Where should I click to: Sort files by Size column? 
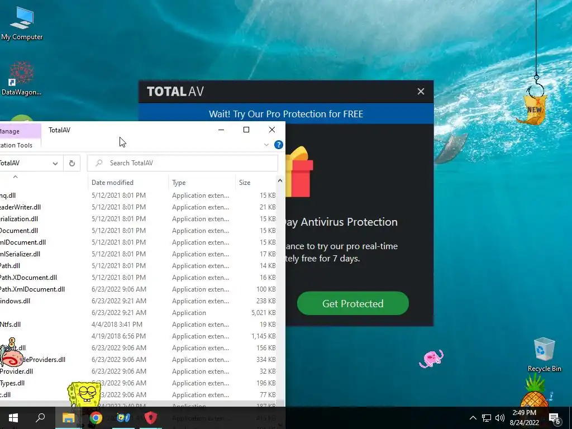(x=255, y=183)
